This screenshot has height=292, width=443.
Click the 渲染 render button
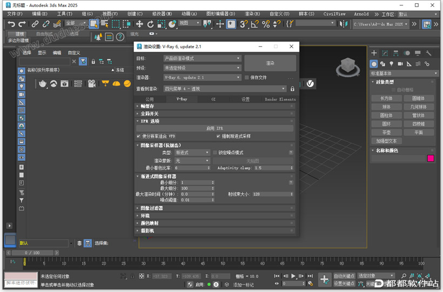(x=270, y=63)
